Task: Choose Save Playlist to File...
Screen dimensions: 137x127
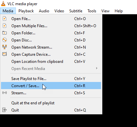Action: click(51, 79)
